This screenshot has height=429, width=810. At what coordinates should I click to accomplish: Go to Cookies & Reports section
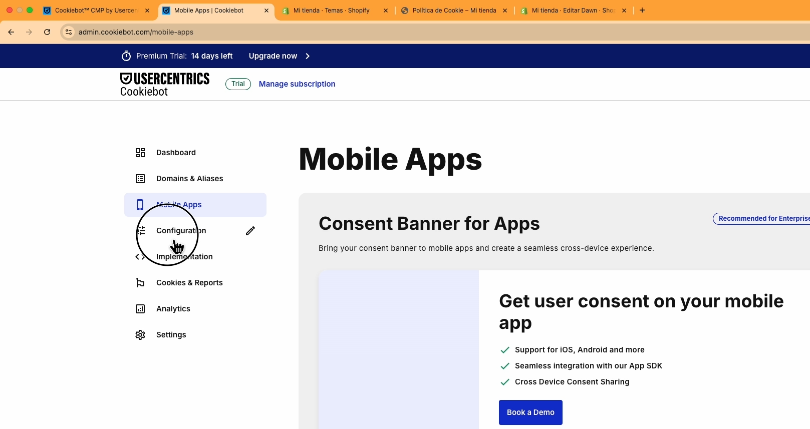coord(195,283)
